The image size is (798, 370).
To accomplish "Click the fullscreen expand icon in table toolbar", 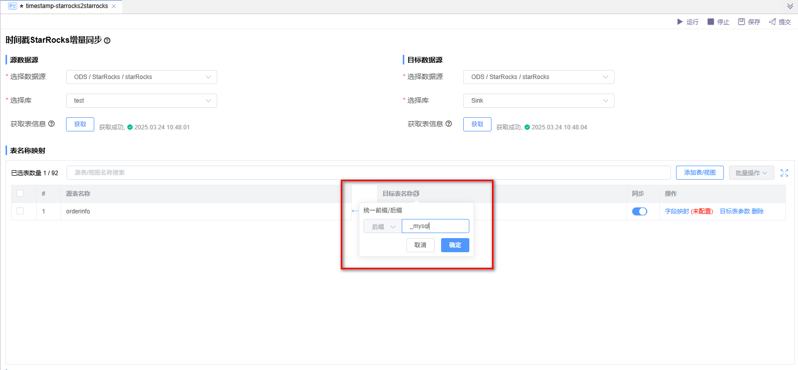I will 784,173.
